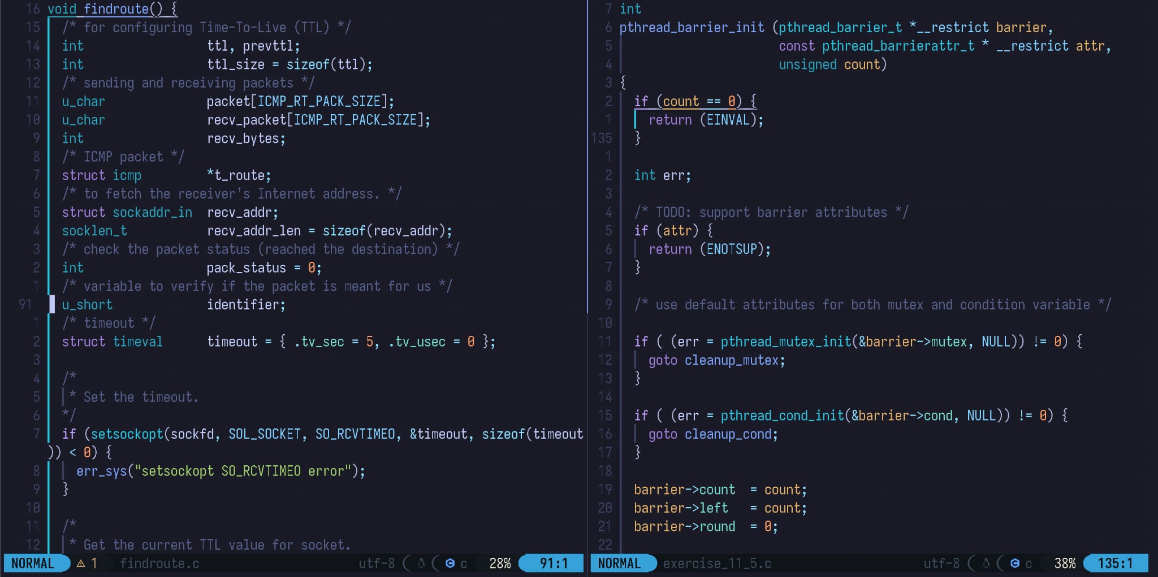This screenshot has width=1158, height=577.
Task: Click the vertical split divider between panes
Action: coord(588,282)
